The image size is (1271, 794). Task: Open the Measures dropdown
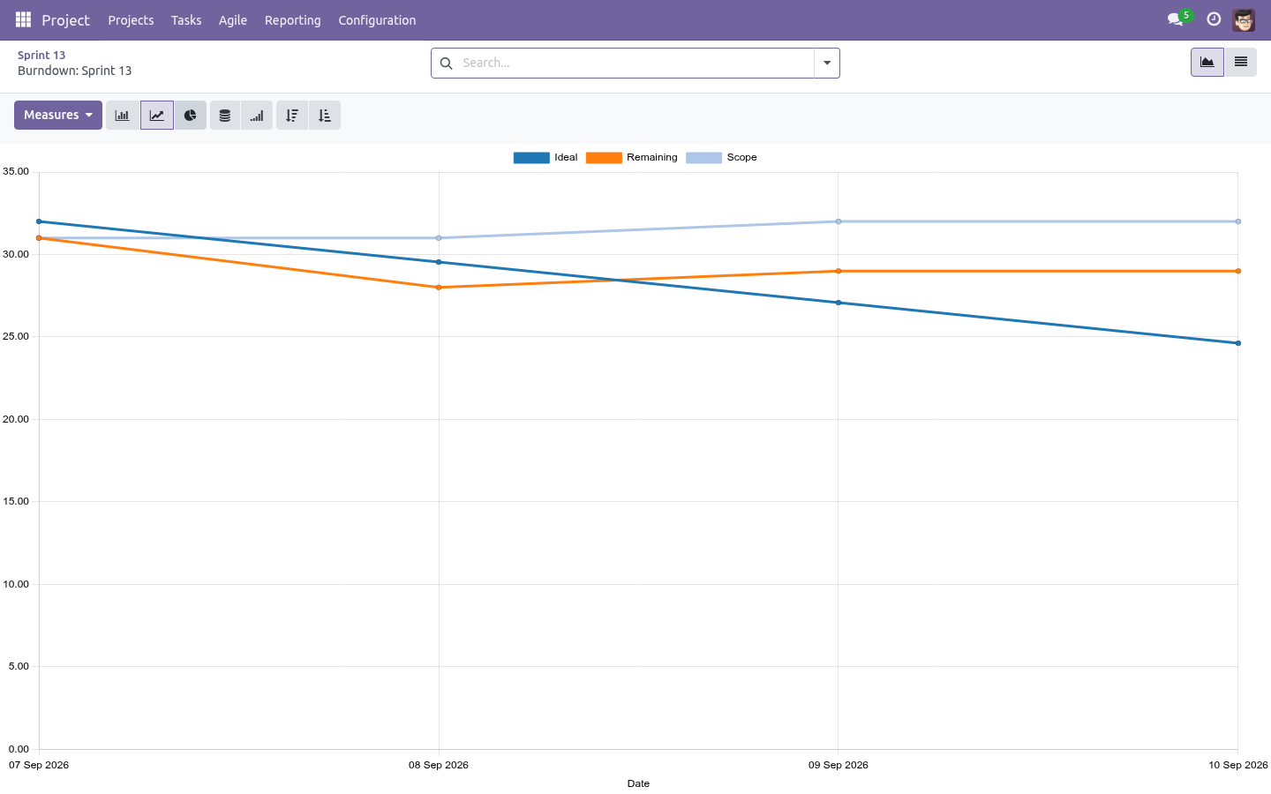(x=58, y=116)
